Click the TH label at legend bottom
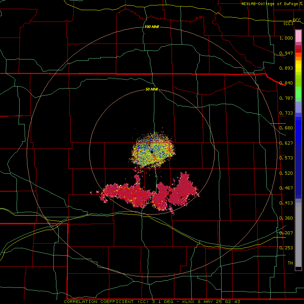 (x=290, y=263)
